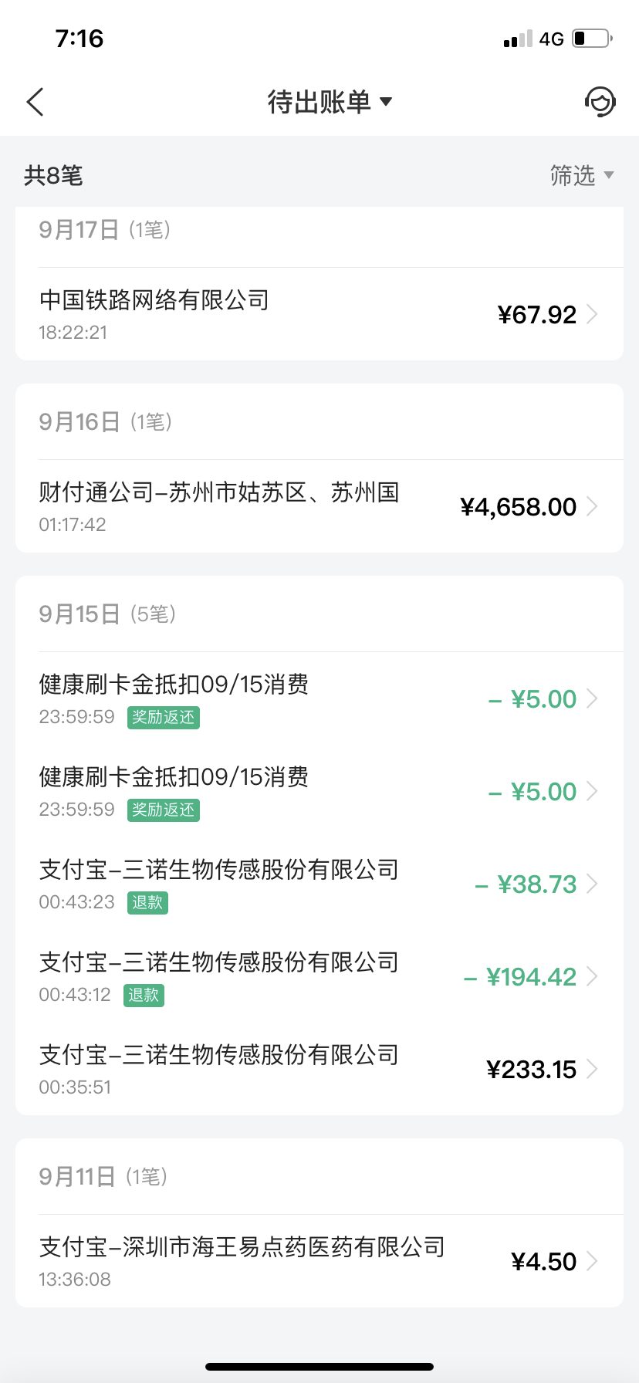Tap chevron next to ¥4,658.00
Viewport: 639px width, 1383px height.
point(593,506)
